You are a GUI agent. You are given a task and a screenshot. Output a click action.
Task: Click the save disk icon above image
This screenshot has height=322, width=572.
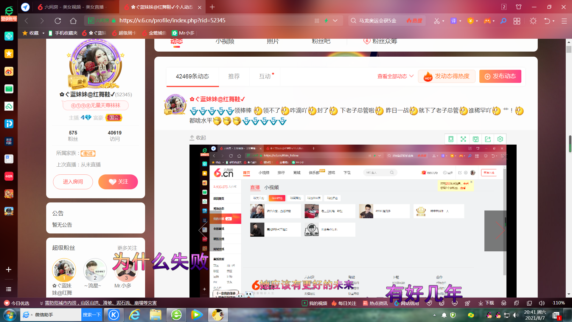coord(475,139)
